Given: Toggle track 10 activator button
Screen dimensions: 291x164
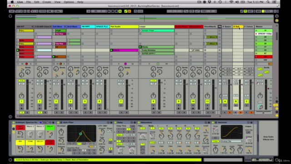Looking at the screenshot, I should tap(193, 101).
